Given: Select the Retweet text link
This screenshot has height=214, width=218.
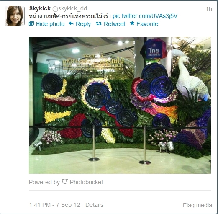Looking at the screenshot, I should (114, 24).
